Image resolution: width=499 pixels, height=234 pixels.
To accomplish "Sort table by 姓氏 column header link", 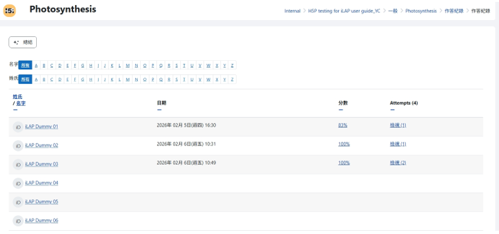I will 17,97.
